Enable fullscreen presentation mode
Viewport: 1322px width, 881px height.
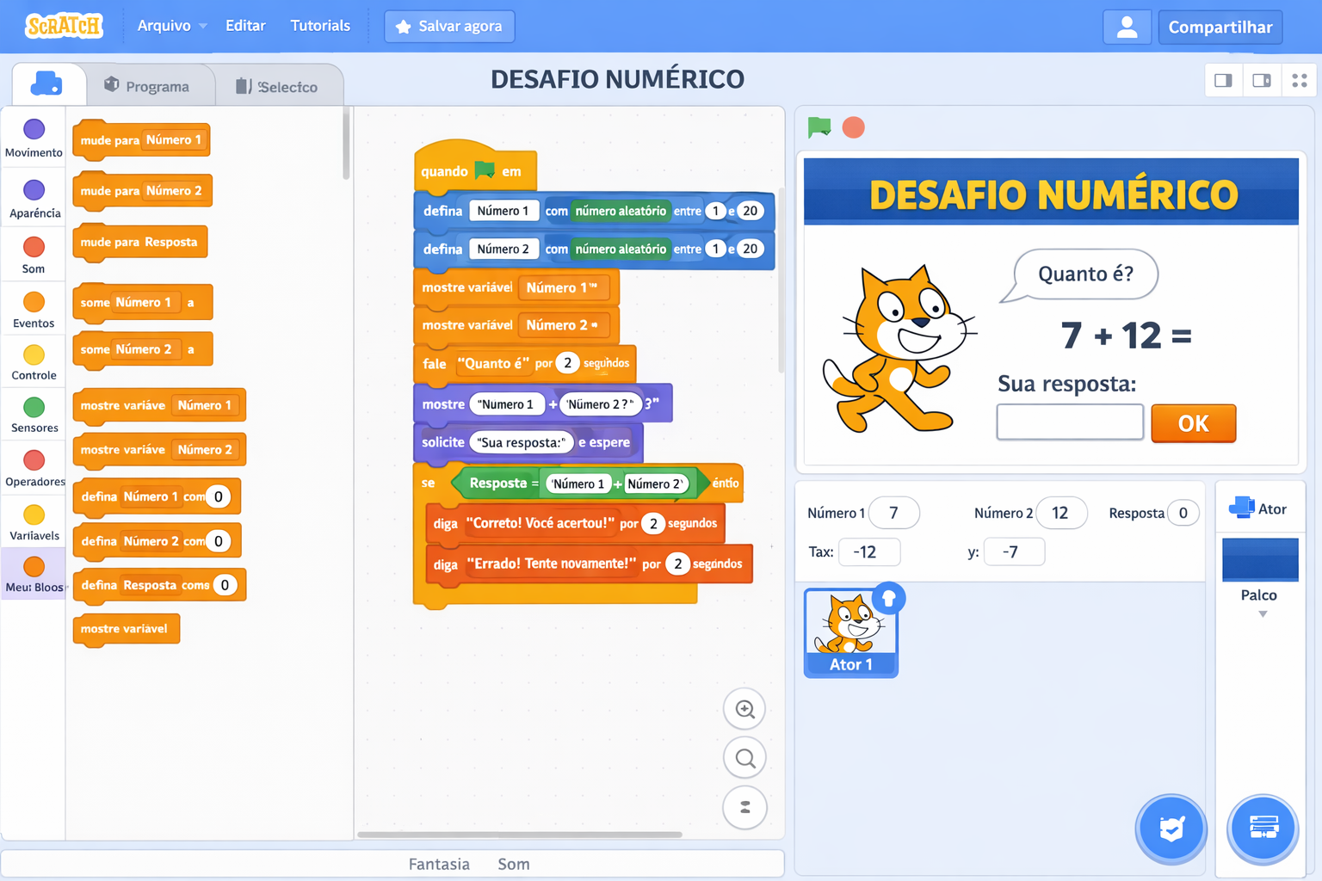tap(1300, 80)
